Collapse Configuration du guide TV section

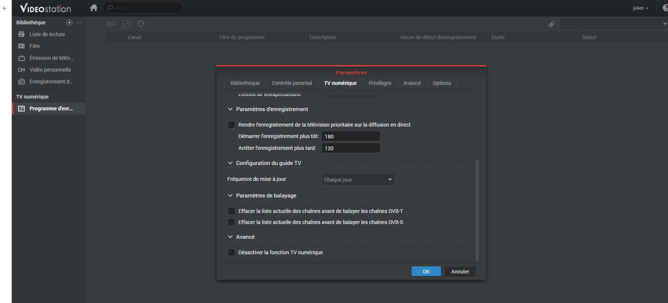click(x=230, y=163)
